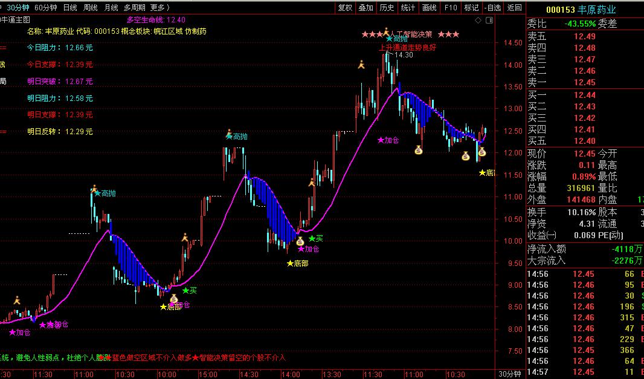Select the 买五 bid row 12.40
The height and width of the screenshot is (379, 644).
click(585, 141)
